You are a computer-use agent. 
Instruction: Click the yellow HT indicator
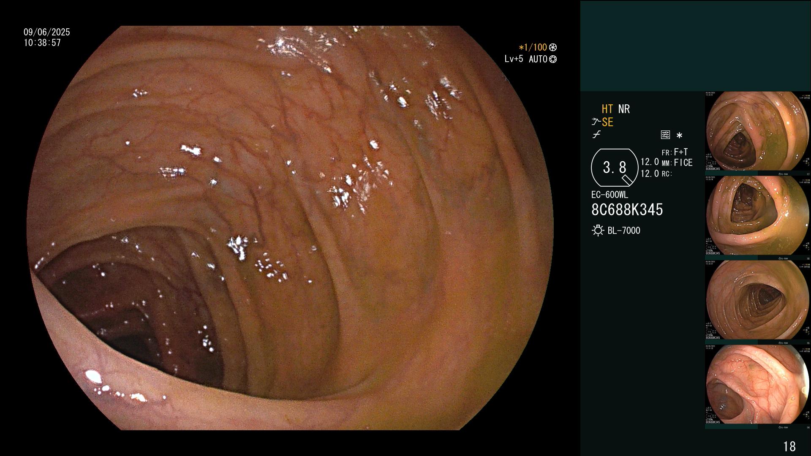click(607, 109)
